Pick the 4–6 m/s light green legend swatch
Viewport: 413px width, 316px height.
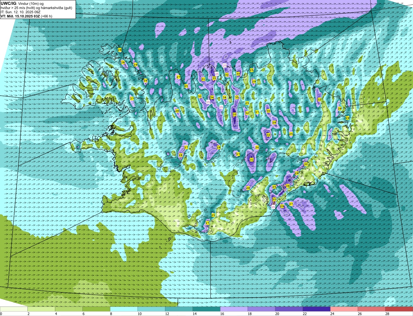tap(69, 309)
